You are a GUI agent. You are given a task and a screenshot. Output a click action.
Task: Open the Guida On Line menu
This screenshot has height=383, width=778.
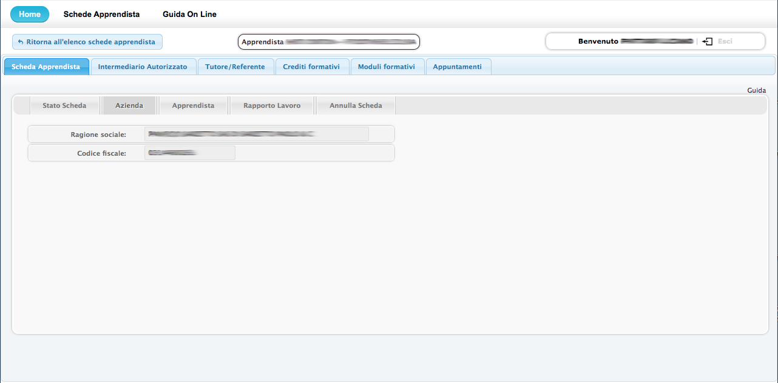click(x=189, y=14)
